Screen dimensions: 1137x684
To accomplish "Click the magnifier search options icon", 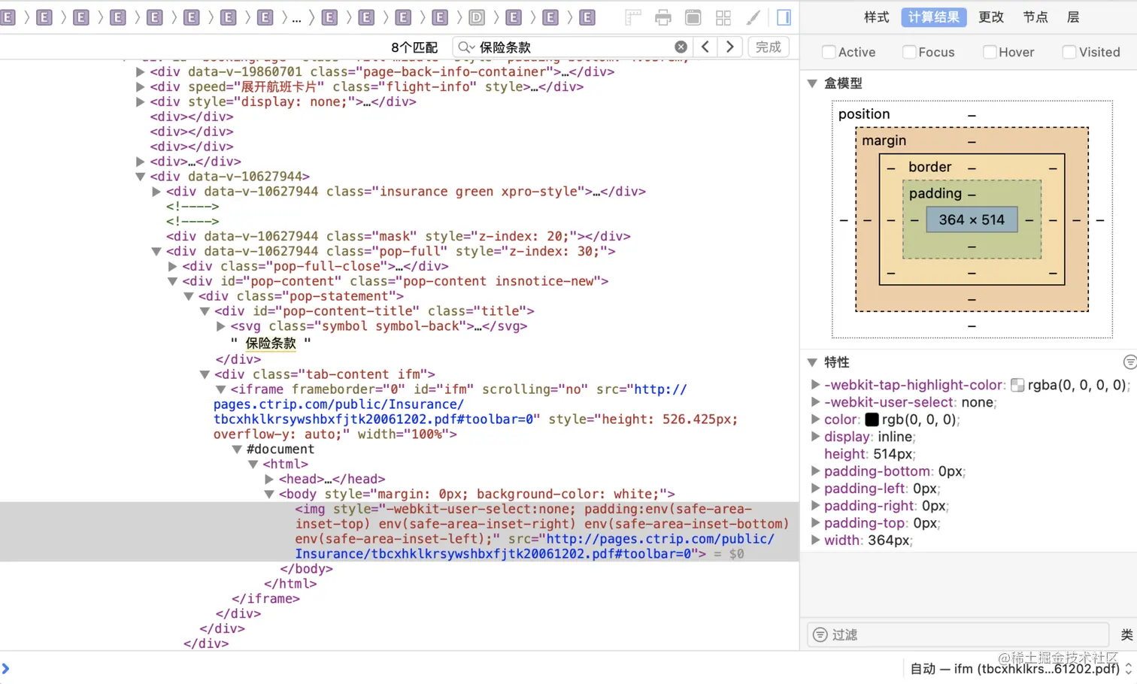I will [x=466, y=47].
